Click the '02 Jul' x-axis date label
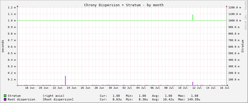The height and width of the screenshot is (103, 248). tap(127, 88)
